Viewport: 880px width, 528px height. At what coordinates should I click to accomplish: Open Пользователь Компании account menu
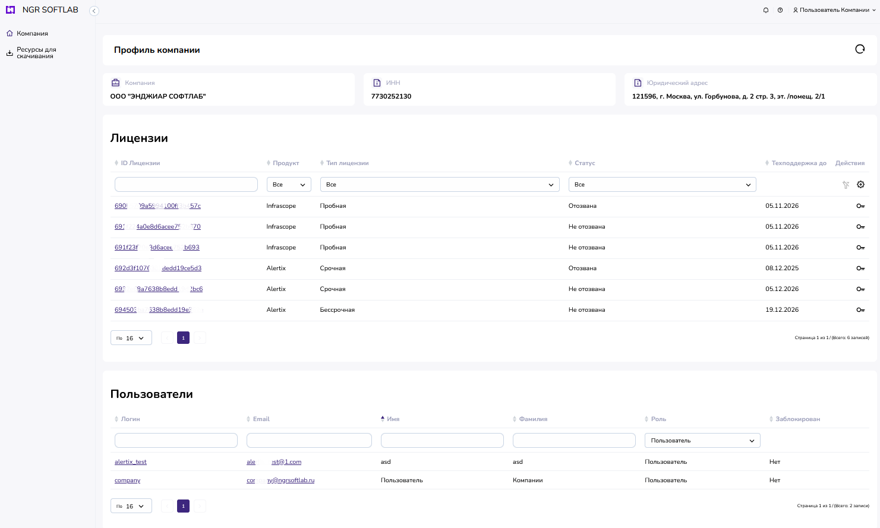[834, 10]
